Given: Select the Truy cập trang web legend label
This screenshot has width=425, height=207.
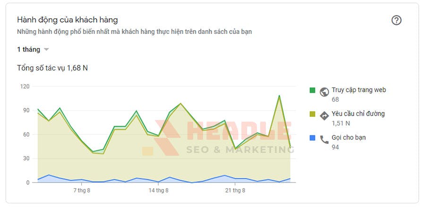Looking at the screenshot, I should tap(358, 90).
